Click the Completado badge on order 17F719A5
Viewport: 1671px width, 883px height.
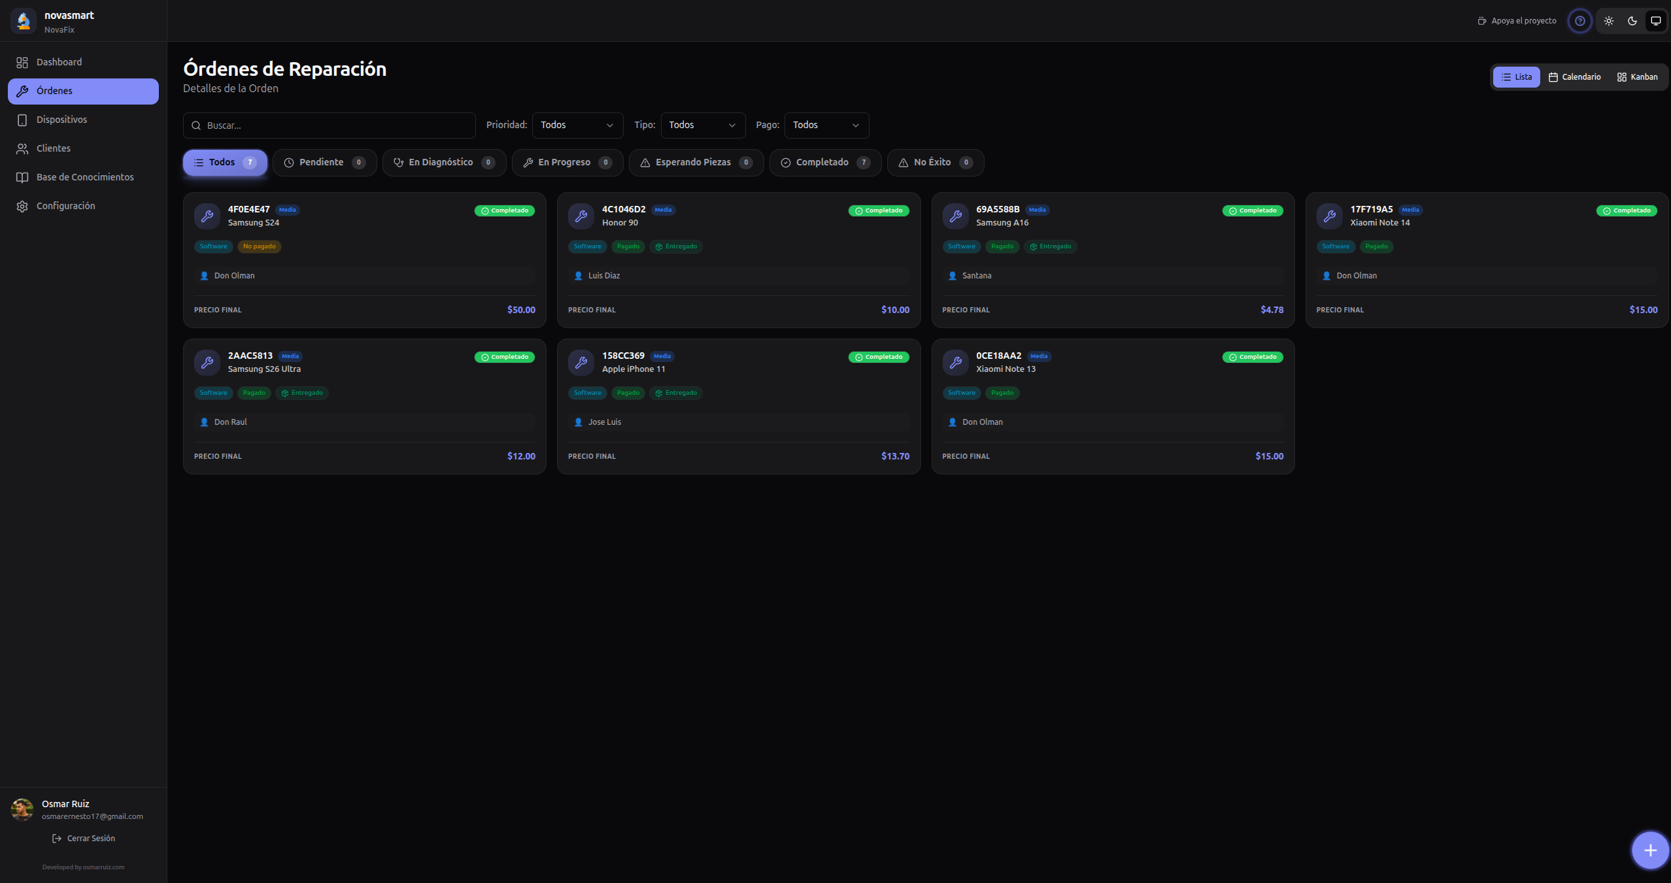coord(1627,210)
